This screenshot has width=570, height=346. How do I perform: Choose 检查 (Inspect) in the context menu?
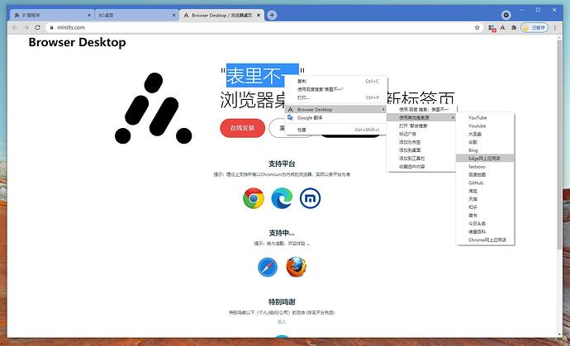[336, 130]
